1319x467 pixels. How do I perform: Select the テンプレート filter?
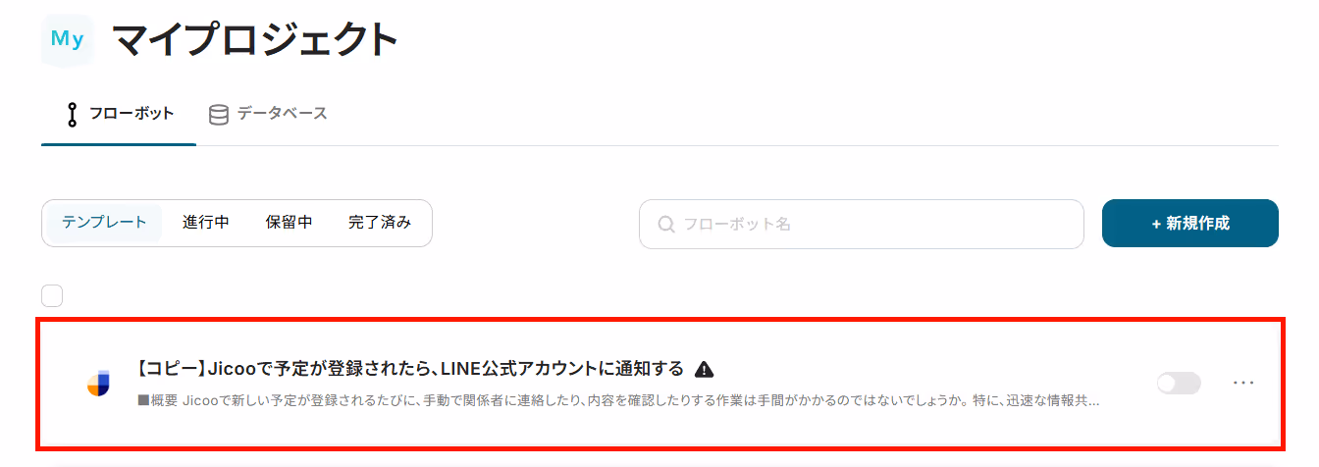pyautogui.click(x=105, y=223)
